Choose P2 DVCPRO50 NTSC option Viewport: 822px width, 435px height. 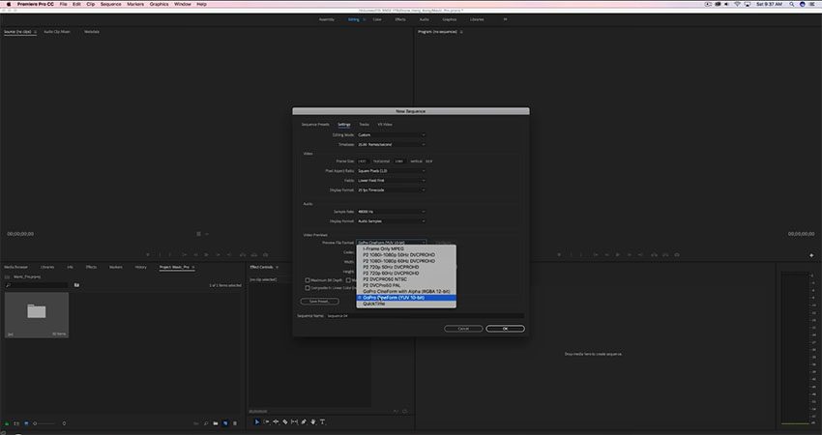click(406, 279)
